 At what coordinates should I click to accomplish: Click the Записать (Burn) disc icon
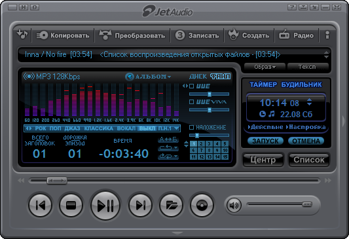pyautogui.click(x=180, y=35)
